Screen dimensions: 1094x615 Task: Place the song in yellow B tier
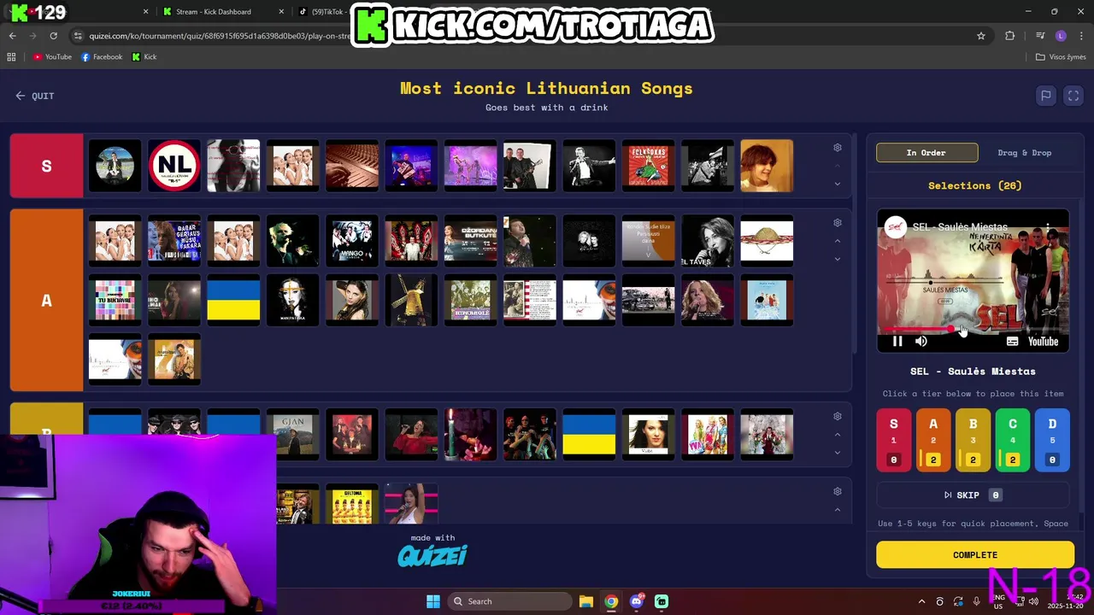[973, 440]
